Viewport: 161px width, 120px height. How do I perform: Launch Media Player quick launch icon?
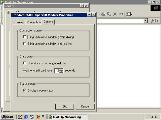point(38,117)
